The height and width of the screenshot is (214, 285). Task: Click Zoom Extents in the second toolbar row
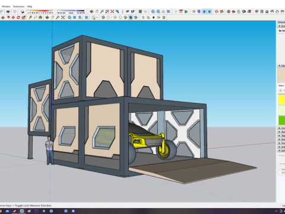click(x=63, y=17)
